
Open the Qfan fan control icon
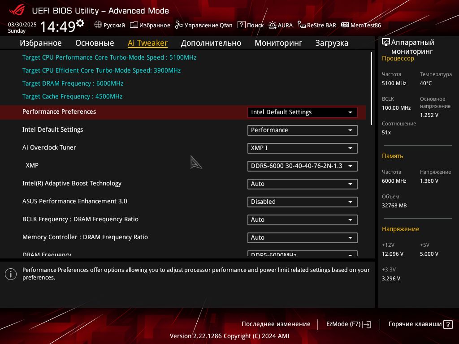pos(179,25)
